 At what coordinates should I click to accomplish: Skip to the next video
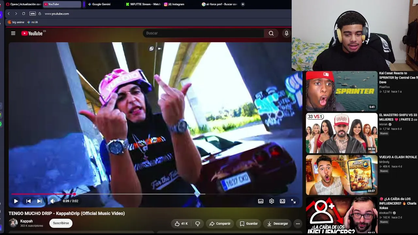click(x=39, y=201)
